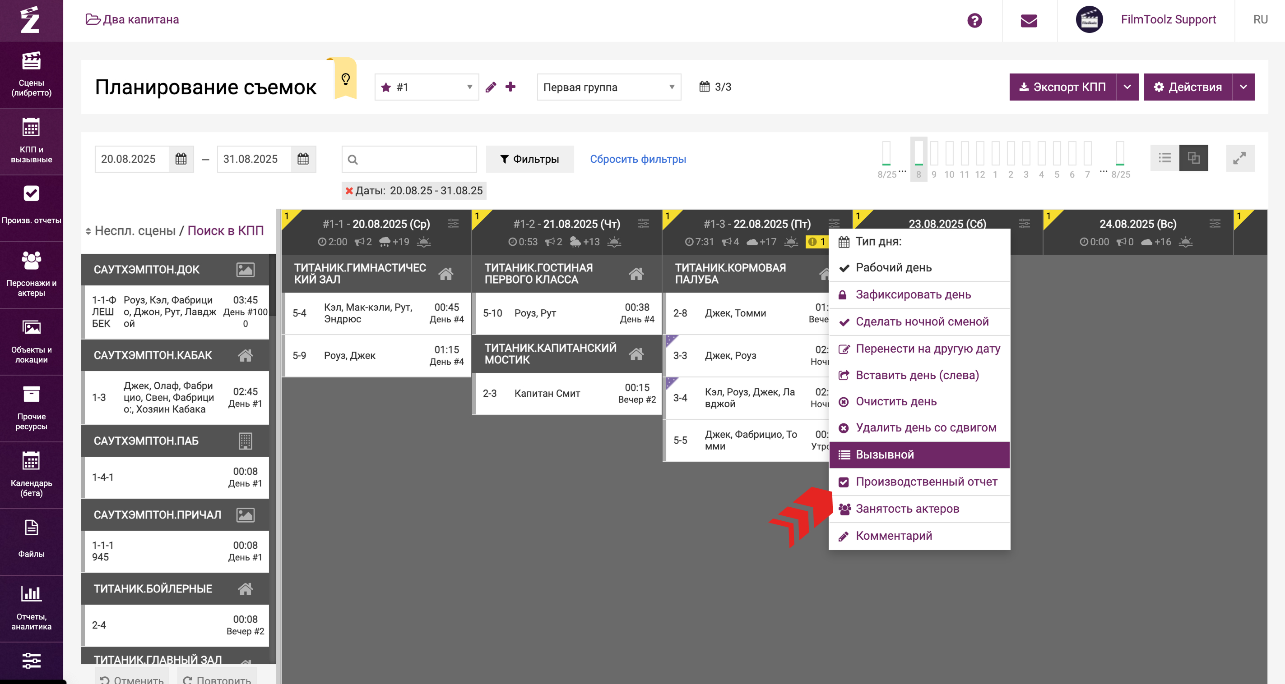The height and width of the screenshot is (684, 1285).
Task: Click the start date field 20.08.2025
Action: 132,159
